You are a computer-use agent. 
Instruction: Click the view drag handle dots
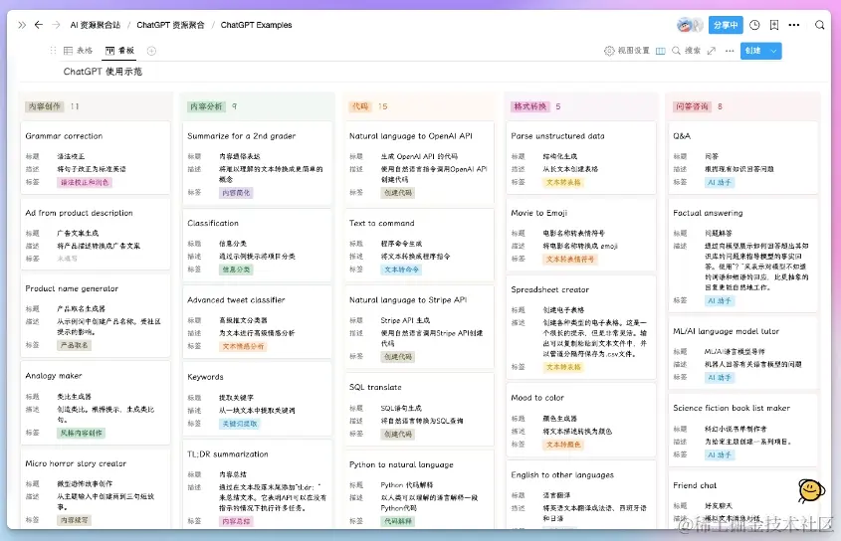tap(53, 51)
